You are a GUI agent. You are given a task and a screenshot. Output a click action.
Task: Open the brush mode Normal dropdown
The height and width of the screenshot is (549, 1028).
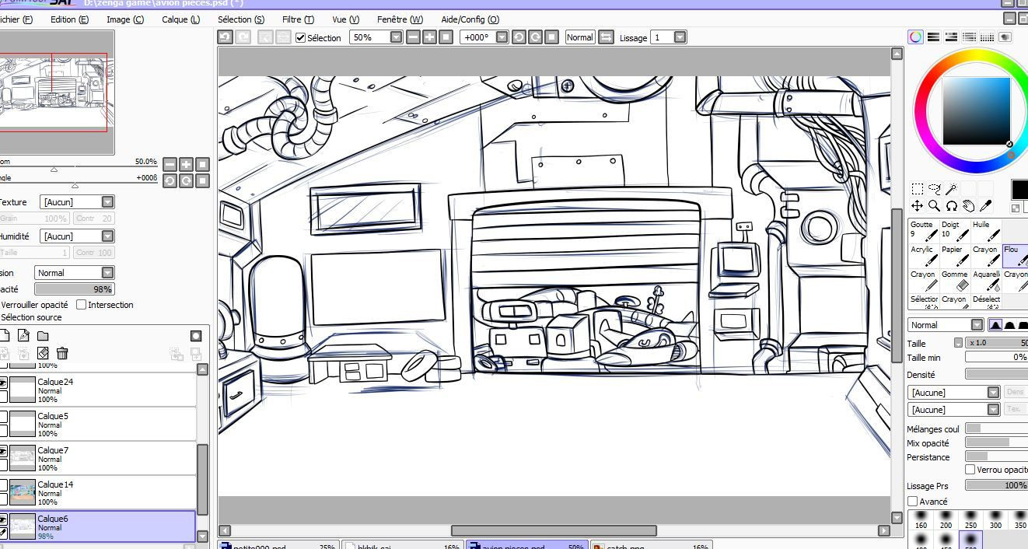946,325
